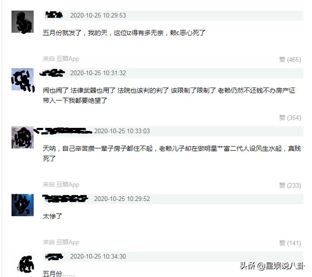The height and width of the screenshot is (277, 312).
Task: Click 来自 豆瓣App under the 天呐 comment
Action: coord(61,185)
